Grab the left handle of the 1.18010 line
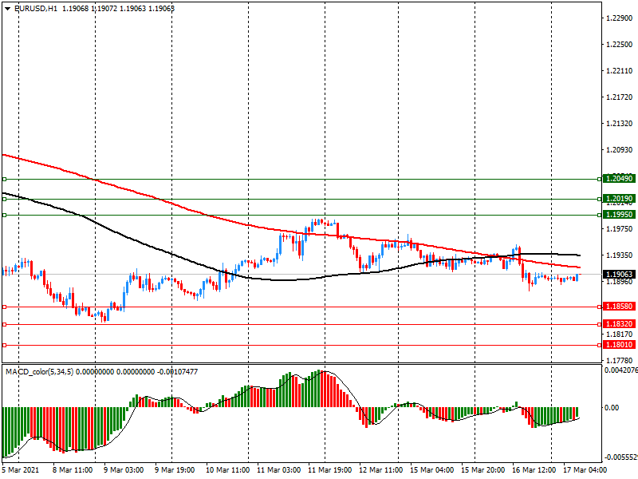This screenshot has height=479, width=638. click(5, 346)
